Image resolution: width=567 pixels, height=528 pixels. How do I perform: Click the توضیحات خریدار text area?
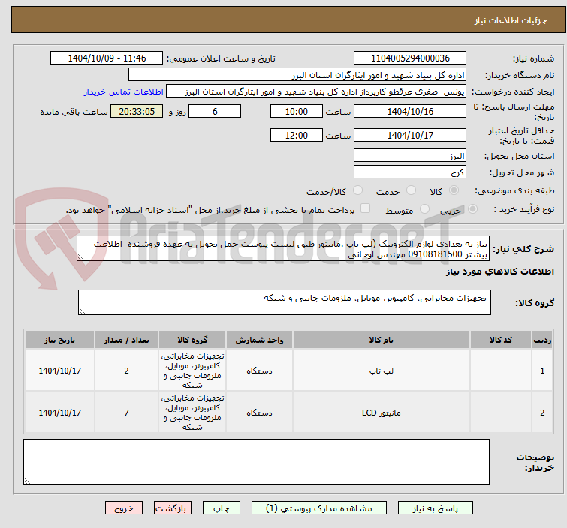point(256,462)
